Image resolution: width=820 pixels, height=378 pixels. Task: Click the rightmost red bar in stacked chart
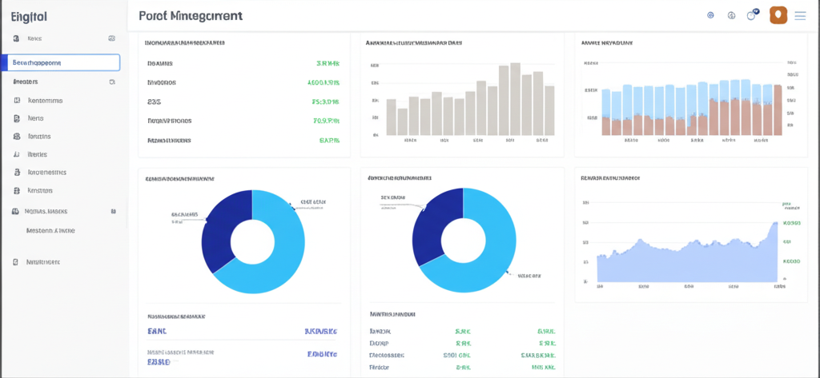pos(778,109)
